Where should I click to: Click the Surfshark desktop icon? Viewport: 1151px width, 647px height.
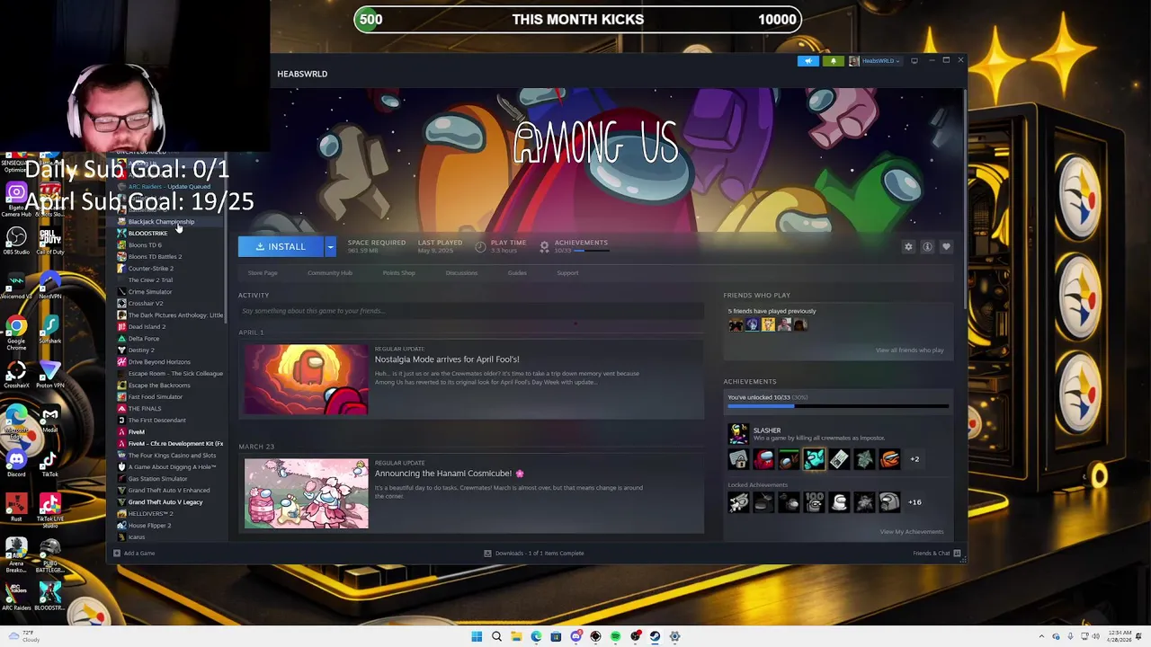pyautogui.click(x=50, y=331)
